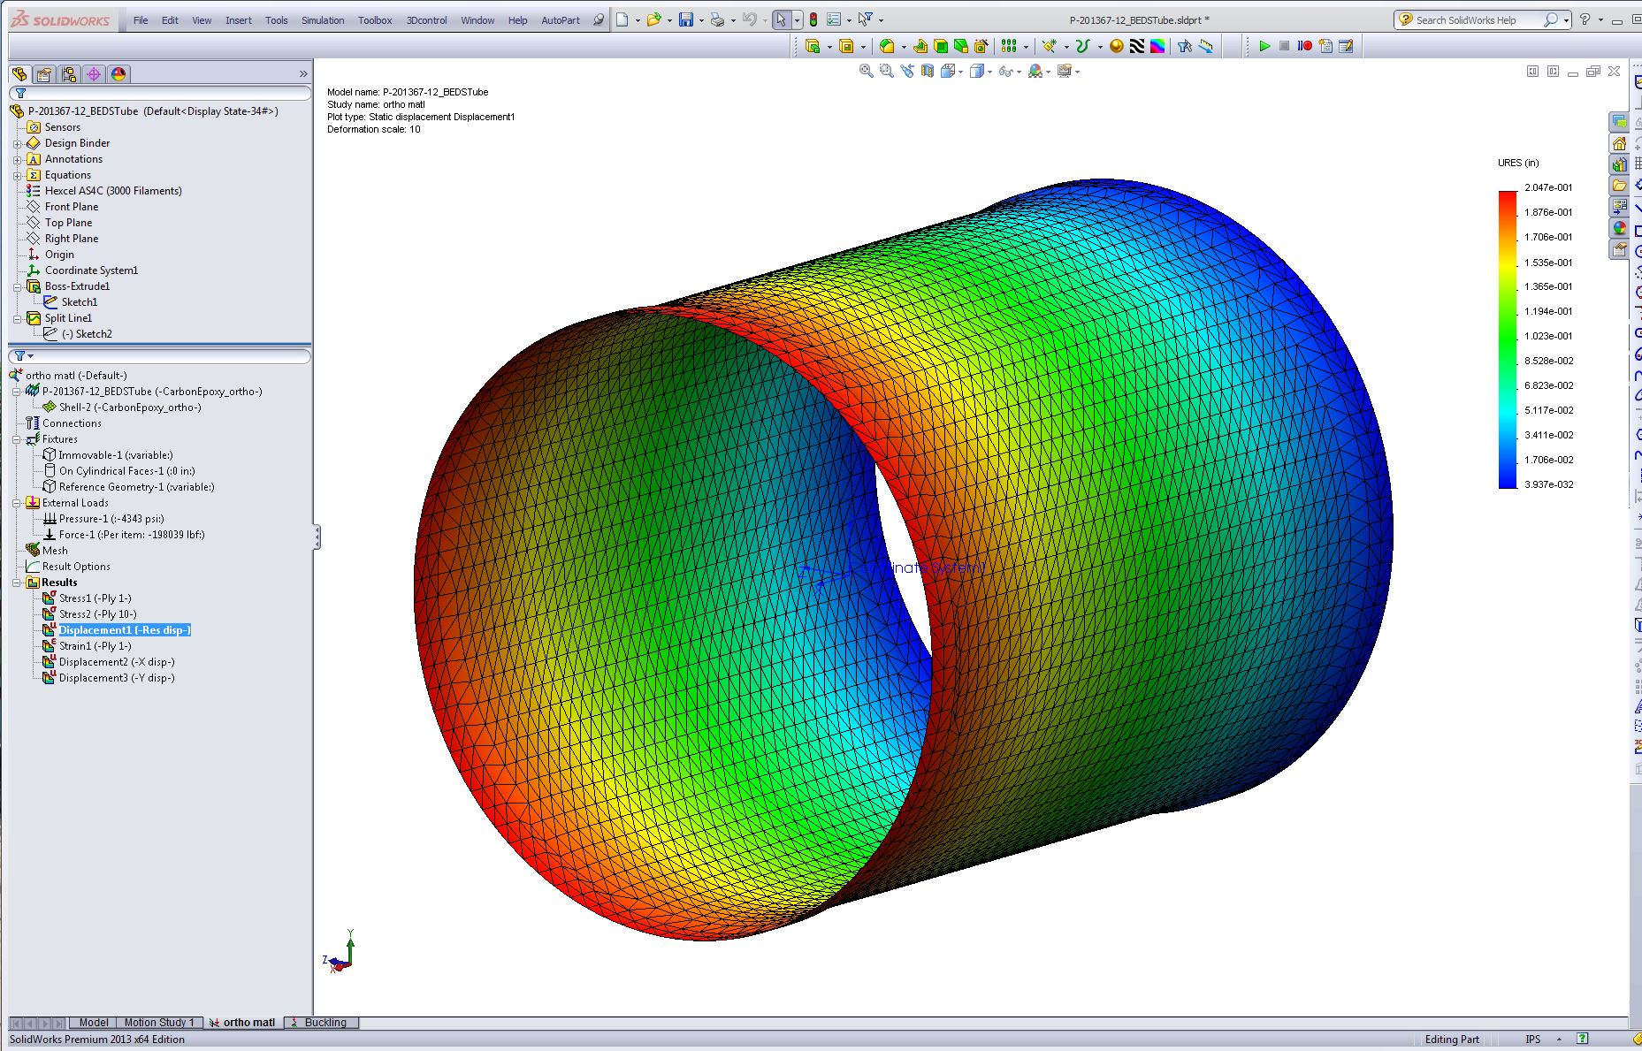Select Displacement3 (-Y disp-) result
The image size is (1642, 1051).
tap(117, 678)
